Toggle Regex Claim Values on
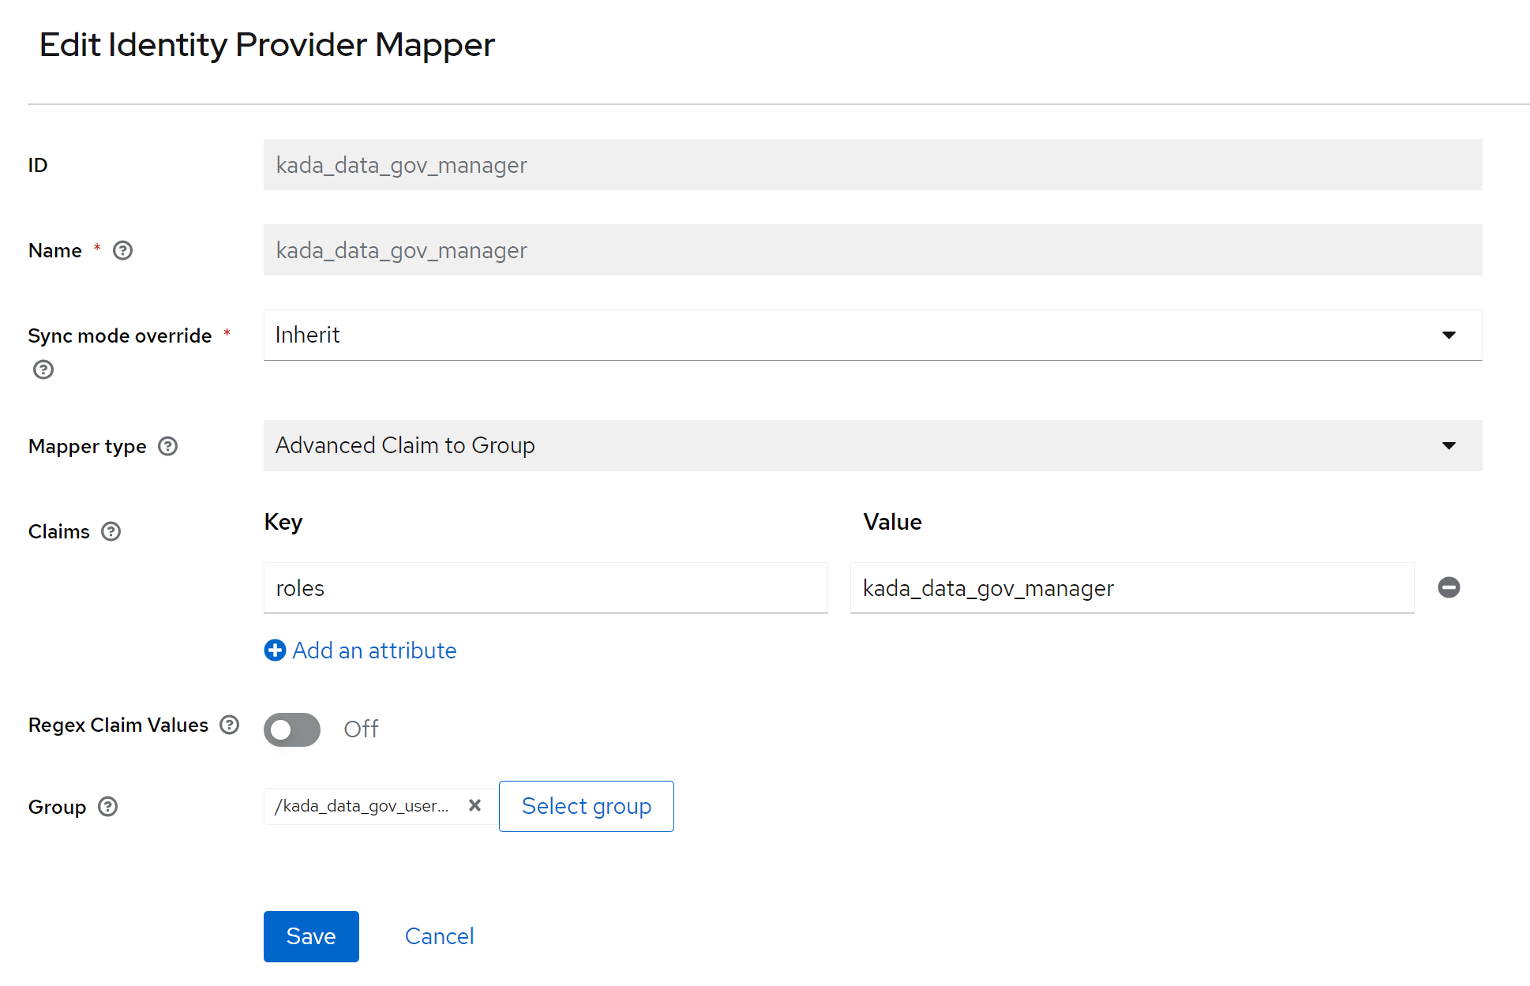 pyautogui.click(x=291, y=729)
